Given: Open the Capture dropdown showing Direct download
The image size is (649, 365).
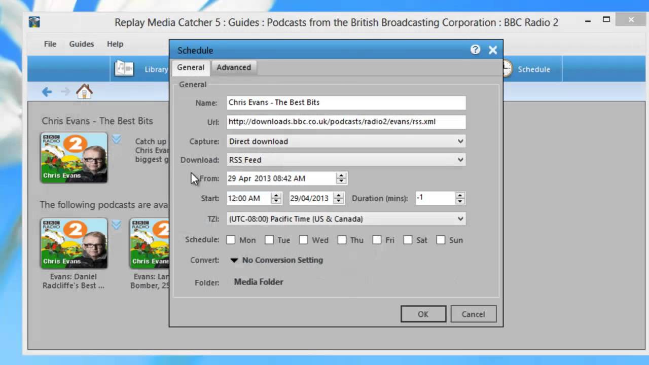Looking at the screenshot, I should tap(346, 141).
